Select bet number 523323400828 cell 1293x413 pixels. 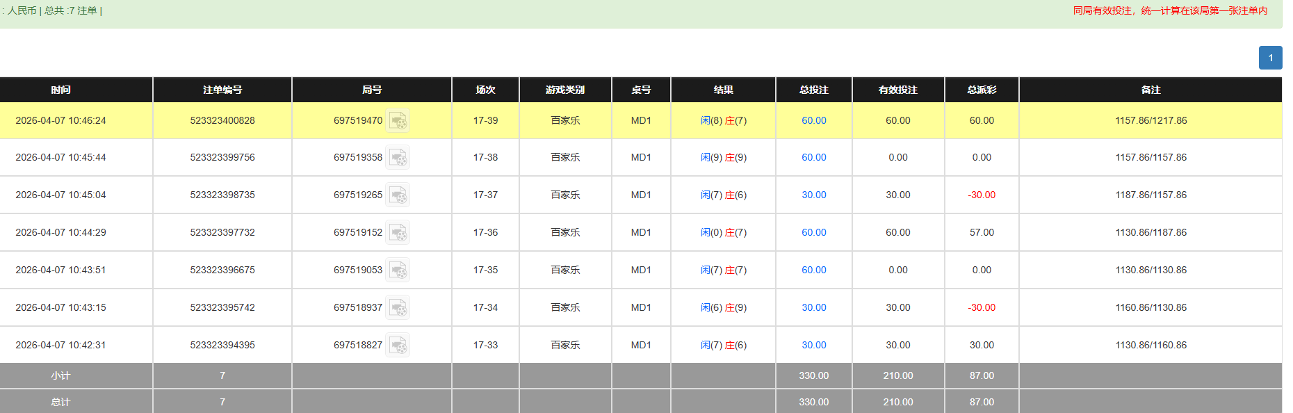(222, 121)
